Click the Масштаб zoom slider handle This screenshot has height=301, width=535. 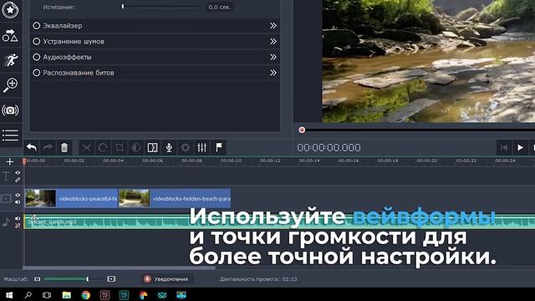88,278
